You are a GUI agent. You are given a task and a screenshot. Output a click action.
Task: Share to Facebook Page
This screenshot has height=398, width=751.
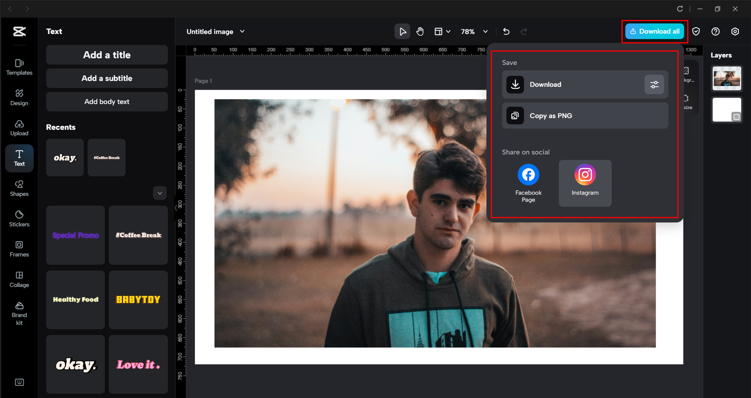tap(528, 175)
